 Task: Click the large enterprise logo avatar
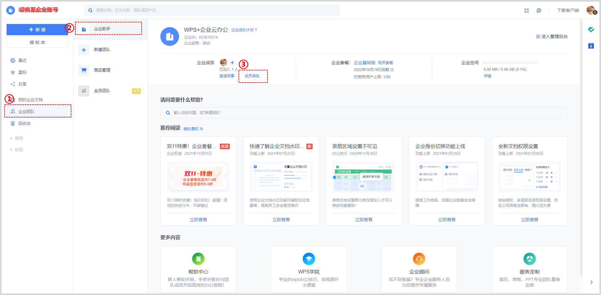point(170,36)
